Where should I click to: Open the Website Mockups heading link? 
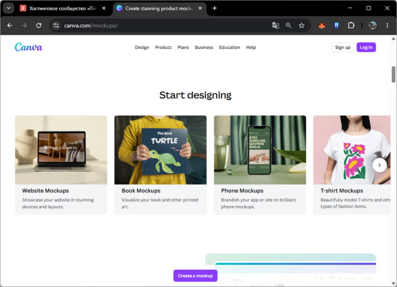(46, 191)
